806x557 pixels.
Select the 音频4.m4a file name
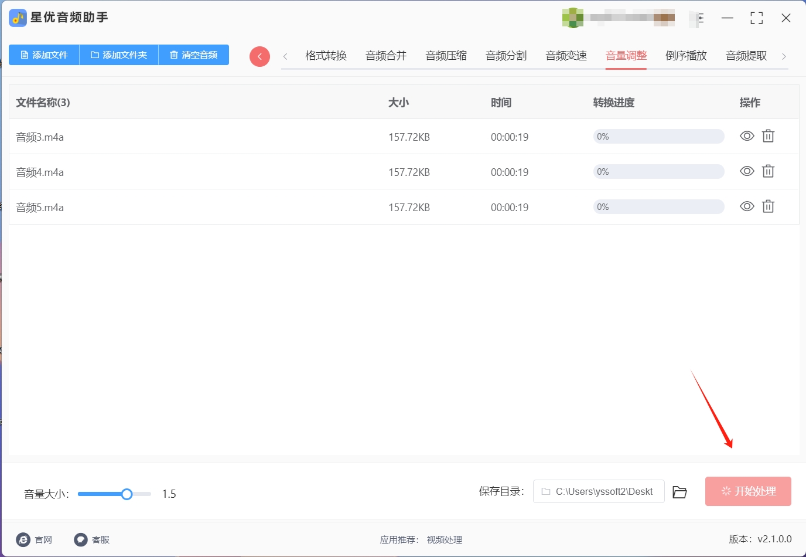[x=40, y=172]
